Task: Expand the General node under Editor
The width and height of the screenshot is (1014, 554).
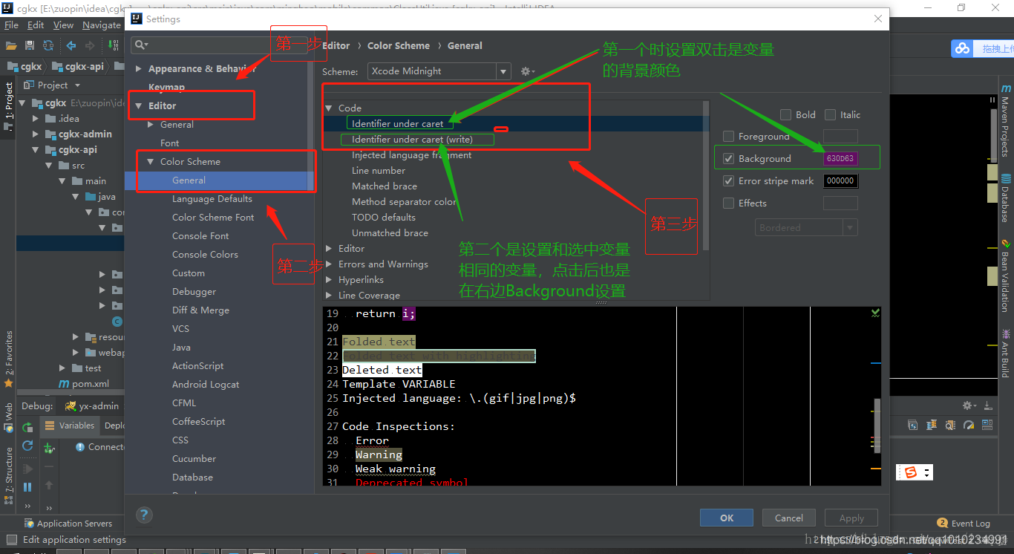Action: tap(152, 124)
